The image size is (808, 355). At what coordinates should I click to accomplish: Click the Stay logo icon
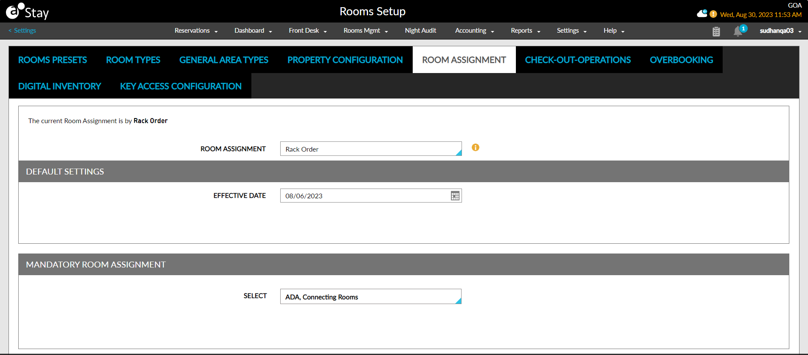27,11
